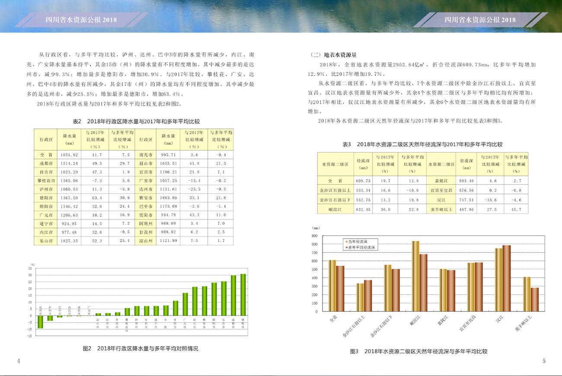Click Figure 2 caption '图2 2018年行政区降水量与多年平均对照情况'
562x376 pixels.
point(140,348)
